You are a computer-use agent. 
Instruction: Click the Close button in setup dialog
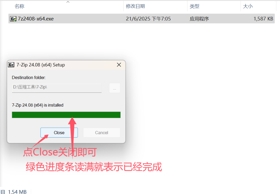point(59,133)
